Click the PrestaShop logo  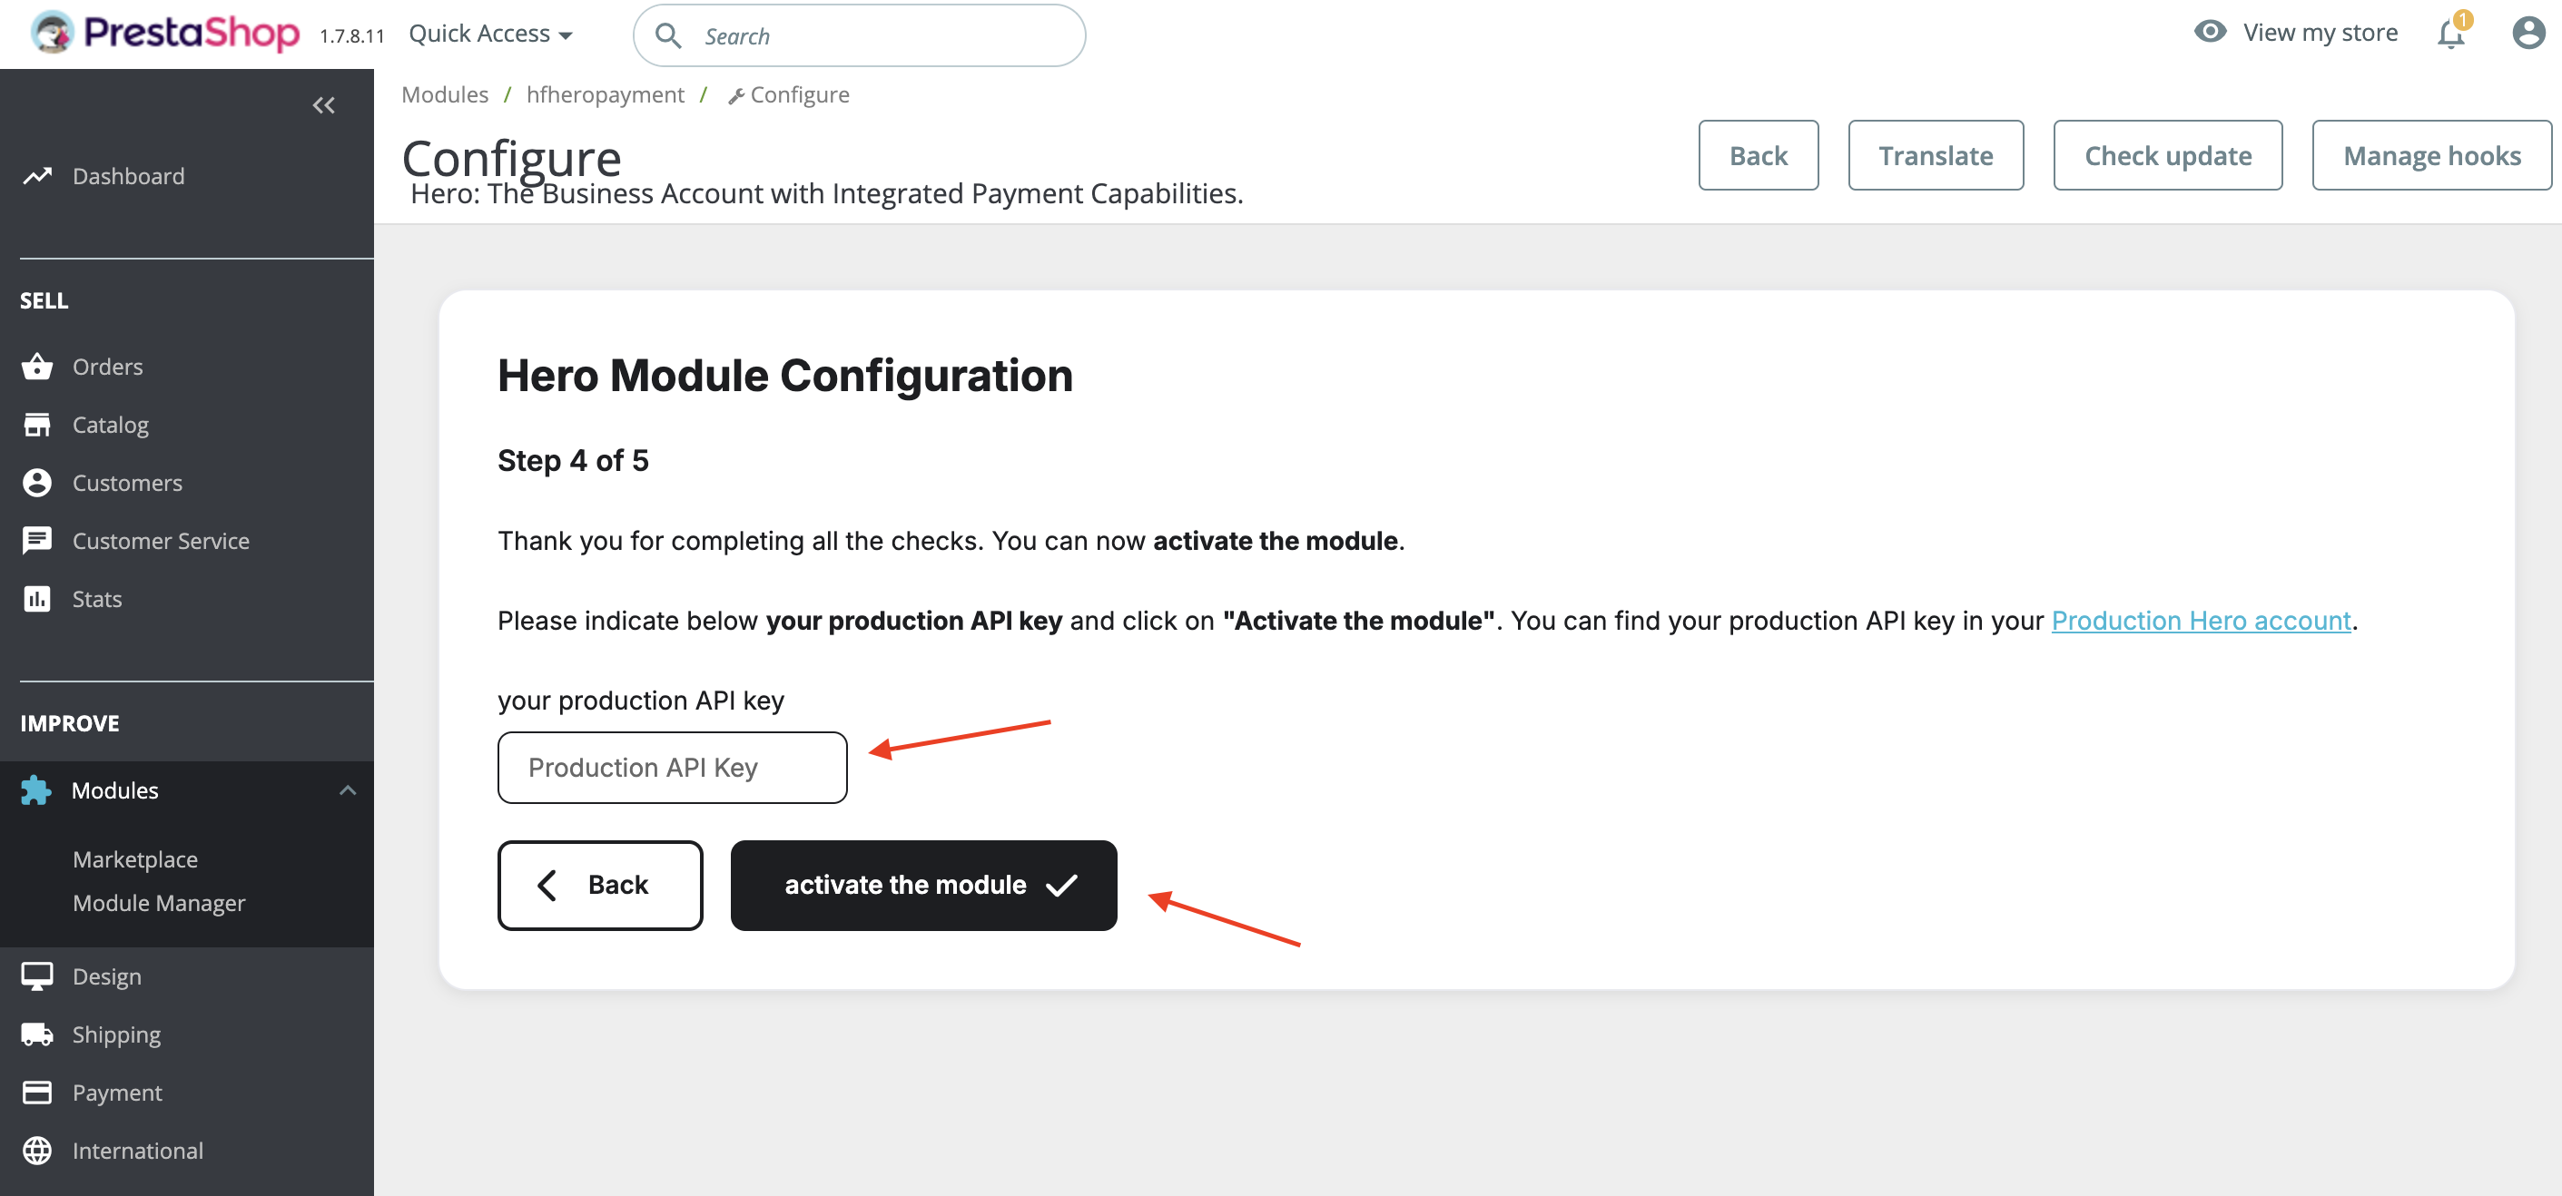point(165,34)
